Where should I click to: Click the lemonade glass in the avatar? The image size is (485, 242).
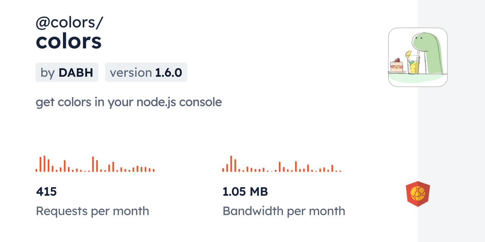click(413, 64)
